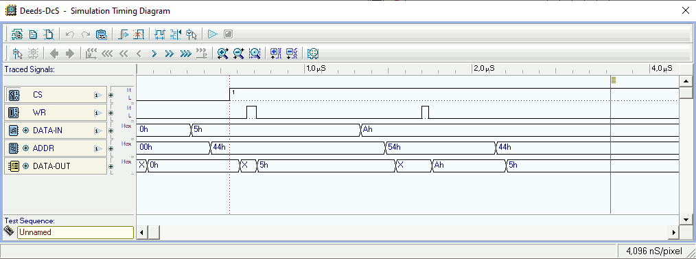Toggle the plus box beside CS waveform
Image resolution: width=696 pixels, height=259 pixels.
(x=111, y=95)
